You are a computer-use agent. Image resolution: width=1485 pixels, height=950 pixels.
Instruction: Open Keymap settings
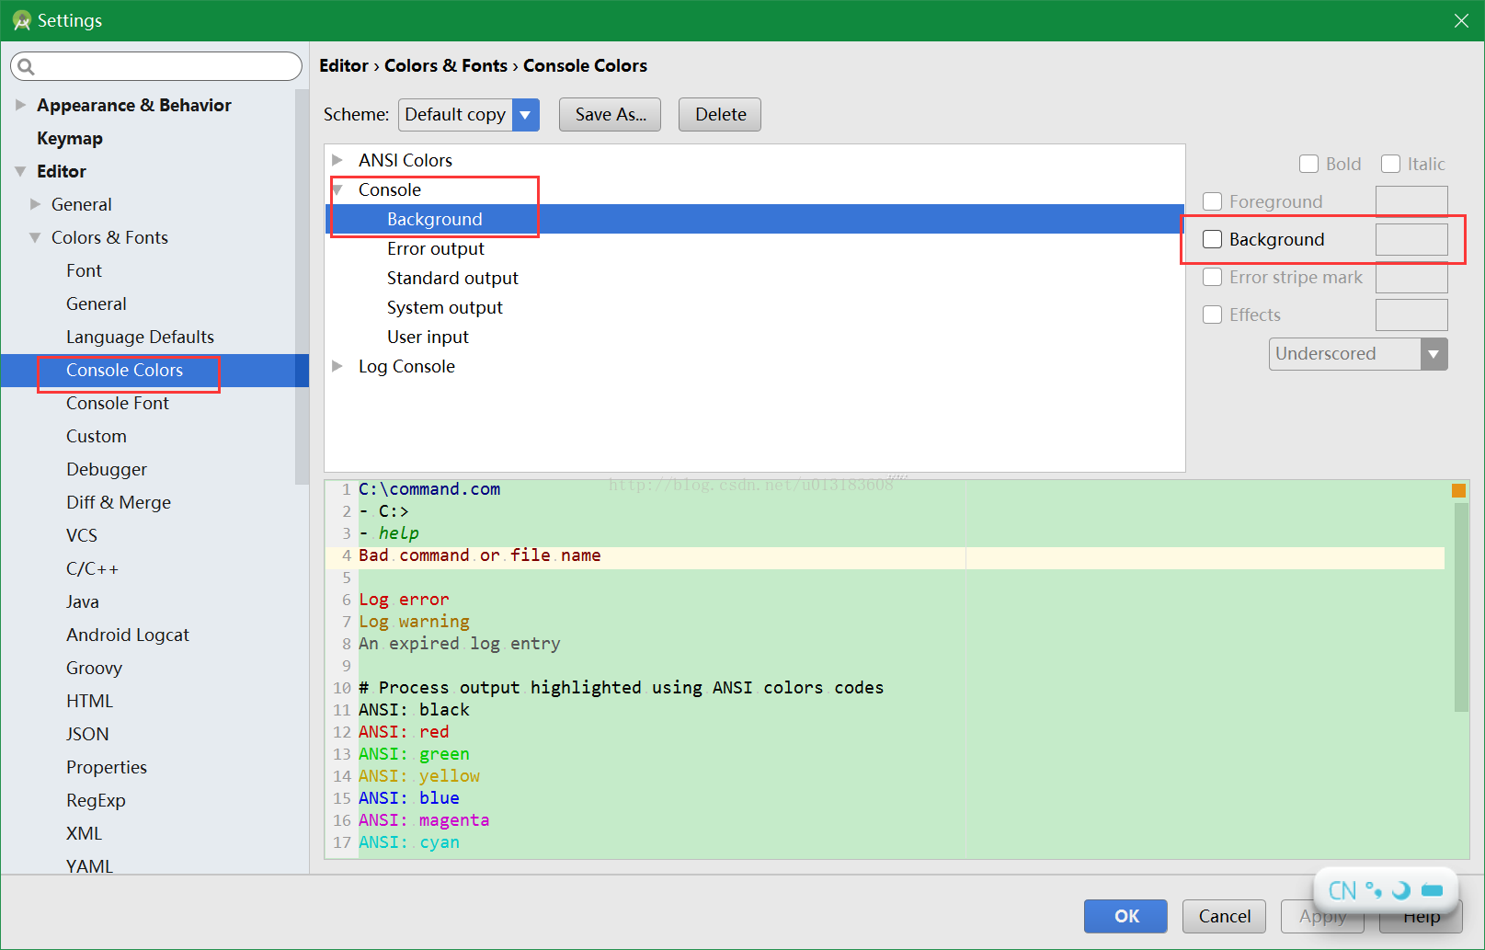tap(70, 138)
